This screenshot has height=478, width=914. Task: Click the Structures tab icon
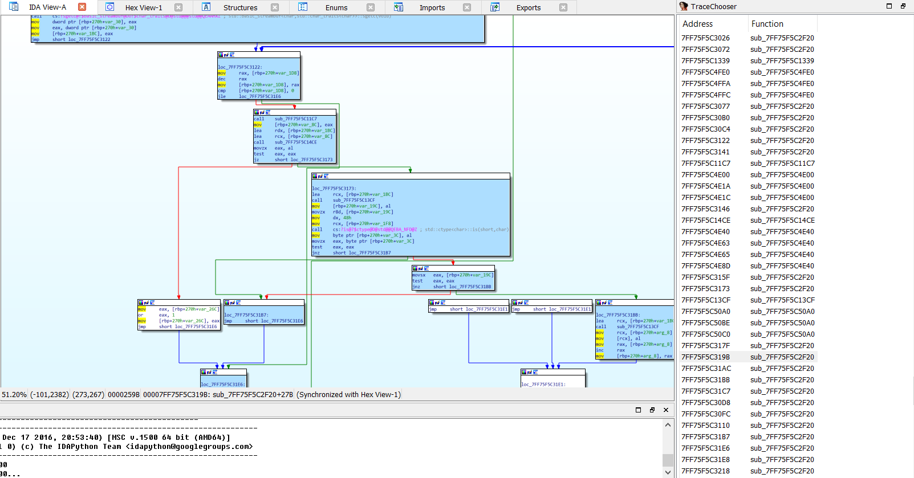tap(206, 7)
